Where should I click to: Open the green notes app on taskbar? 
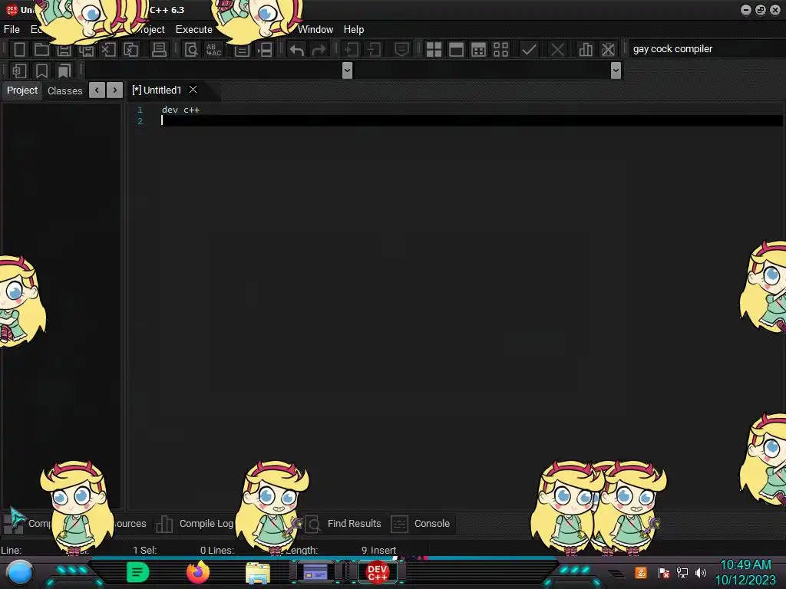138,572
